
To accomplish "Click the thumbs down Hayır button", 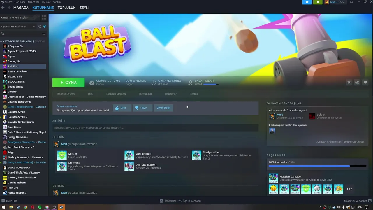I will [142, 108].
